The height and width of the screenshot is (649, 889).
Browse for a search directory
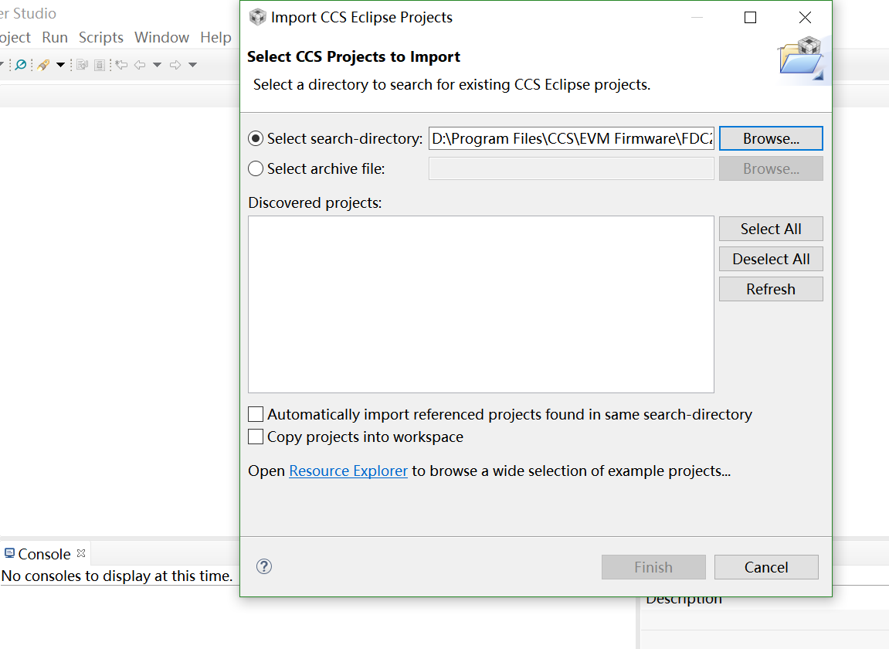tap(770, 139)
